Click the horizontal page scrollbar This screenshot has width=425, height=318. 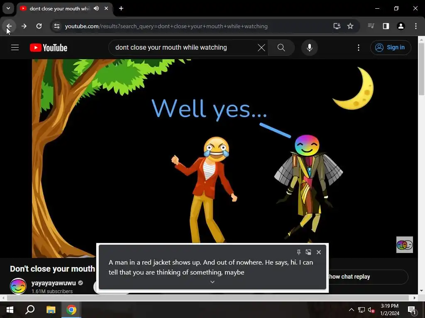coord(208,298)
